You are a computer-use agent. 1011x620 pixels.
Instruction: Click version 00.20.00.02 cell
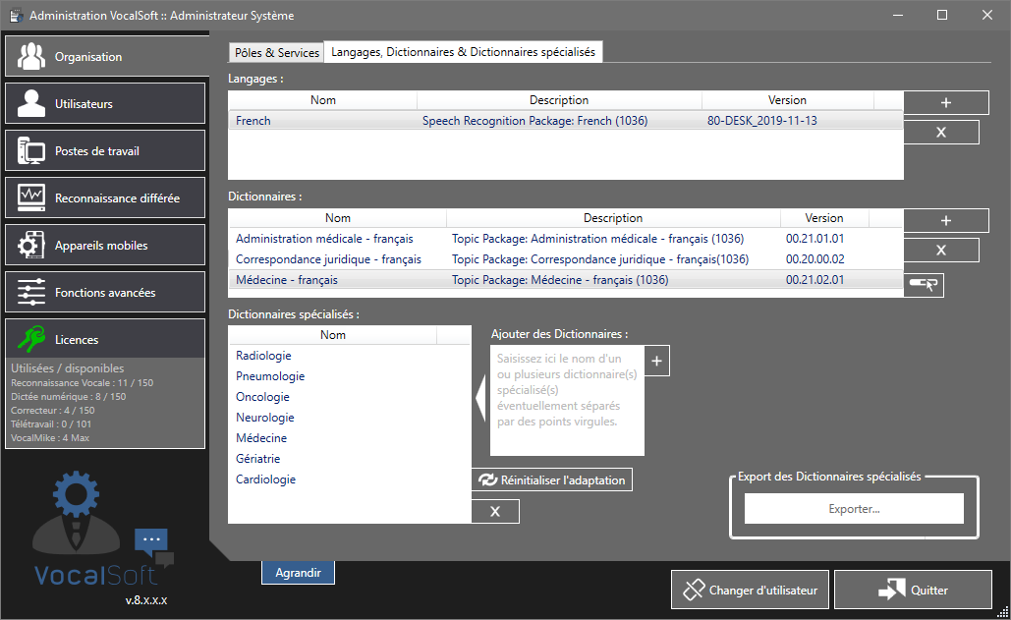(x=815, y=259)
